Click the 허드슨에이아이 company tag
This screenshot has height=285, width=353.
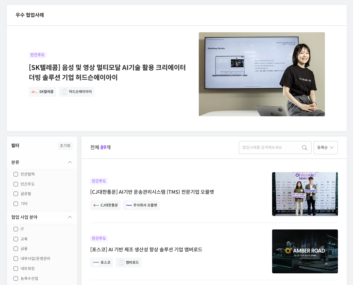[76, 92]
